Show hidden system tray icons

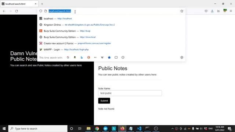(x=172, y=129)
